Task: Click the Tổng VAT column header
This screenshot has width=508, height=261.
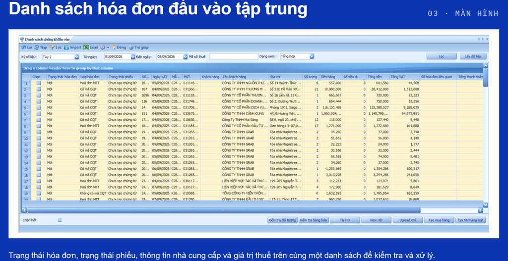Action: (x=404, y=77)
